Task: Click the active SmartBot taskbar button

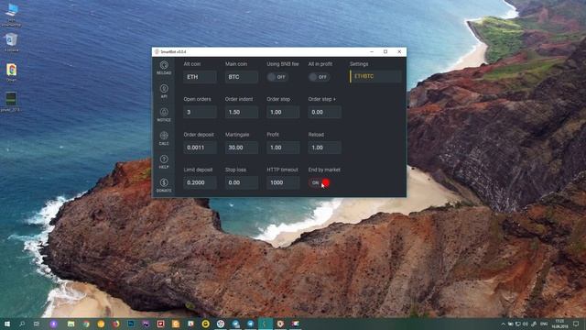Action: 266,324
